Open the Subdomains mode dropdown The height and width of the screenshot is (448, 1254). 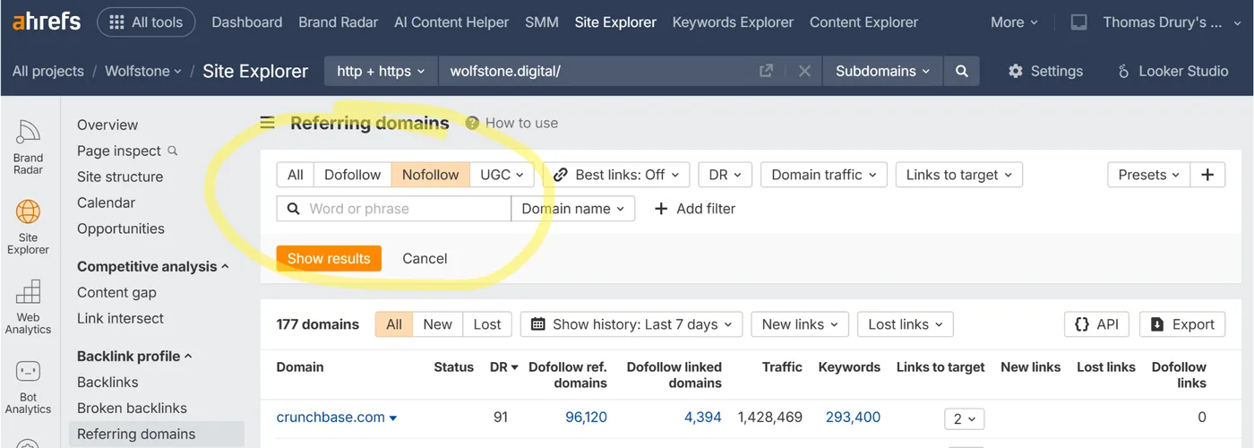[x=883, y=71]
